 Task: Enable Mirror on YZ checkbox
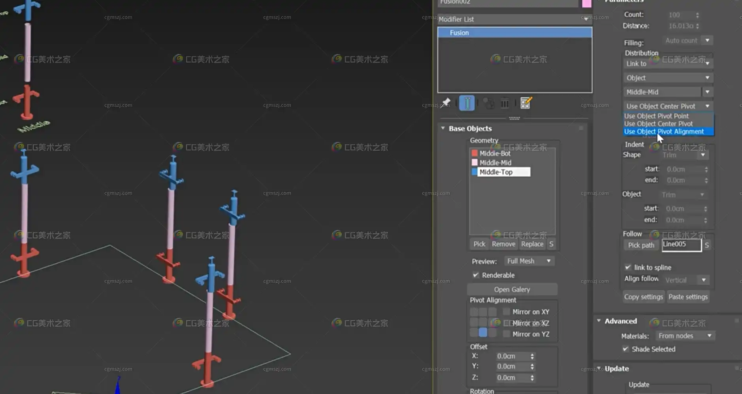507,334
